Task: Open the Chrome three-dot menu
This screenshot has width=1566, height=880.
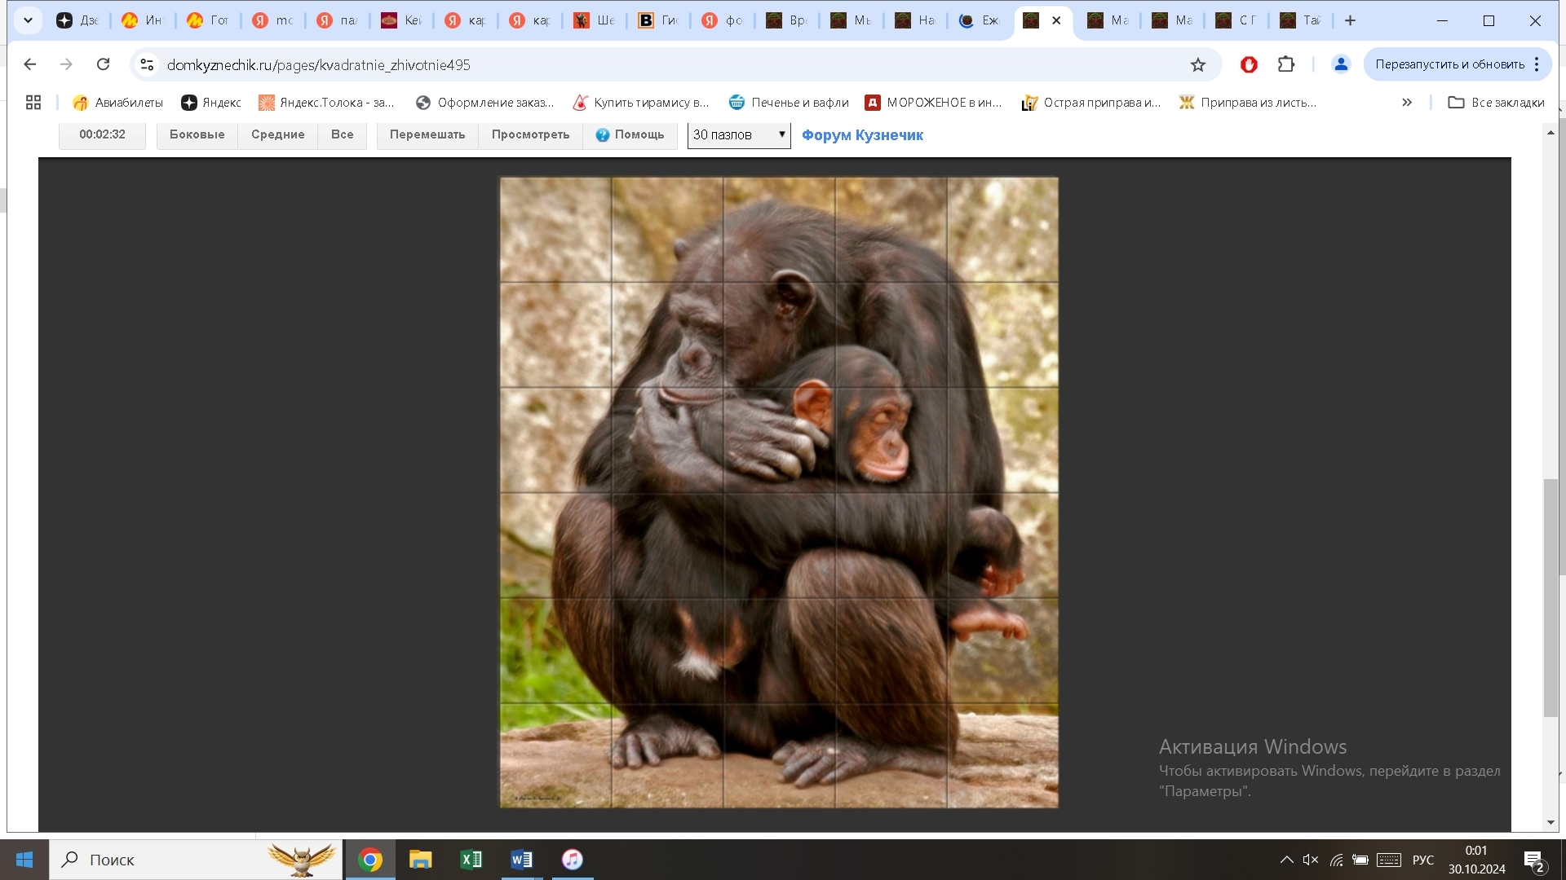Action: (1537, 64)
